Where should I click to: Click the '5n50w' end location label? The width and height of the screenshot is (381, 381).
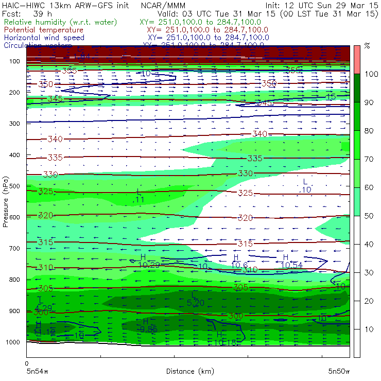pyautogui.click(x=339, y=371)
